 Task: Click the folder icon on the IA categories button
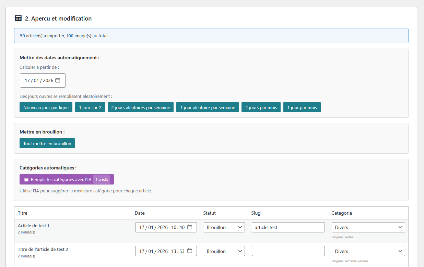pos(26,179)
